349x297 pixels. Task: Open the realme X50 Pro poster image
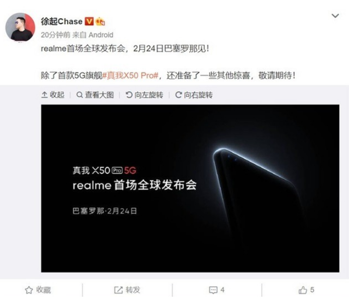point(190,188)
